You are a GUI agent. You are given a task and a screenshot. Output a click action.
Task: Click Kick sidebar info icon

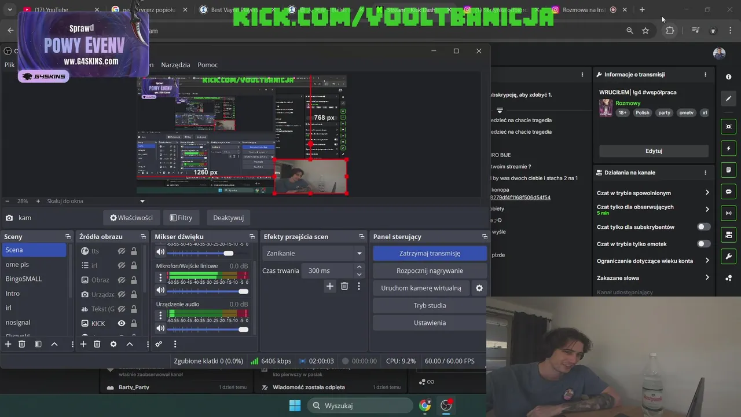click(x=728, y=76)
